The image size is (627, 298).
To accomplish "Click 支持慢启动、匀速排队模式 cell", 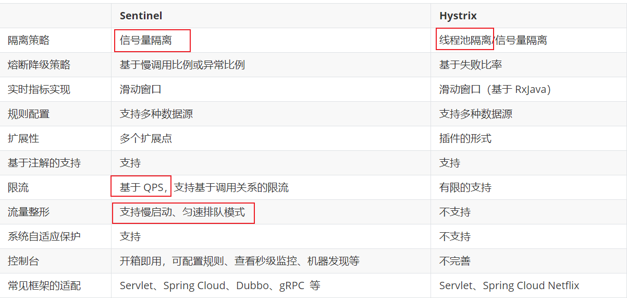I will click(182, 212).
